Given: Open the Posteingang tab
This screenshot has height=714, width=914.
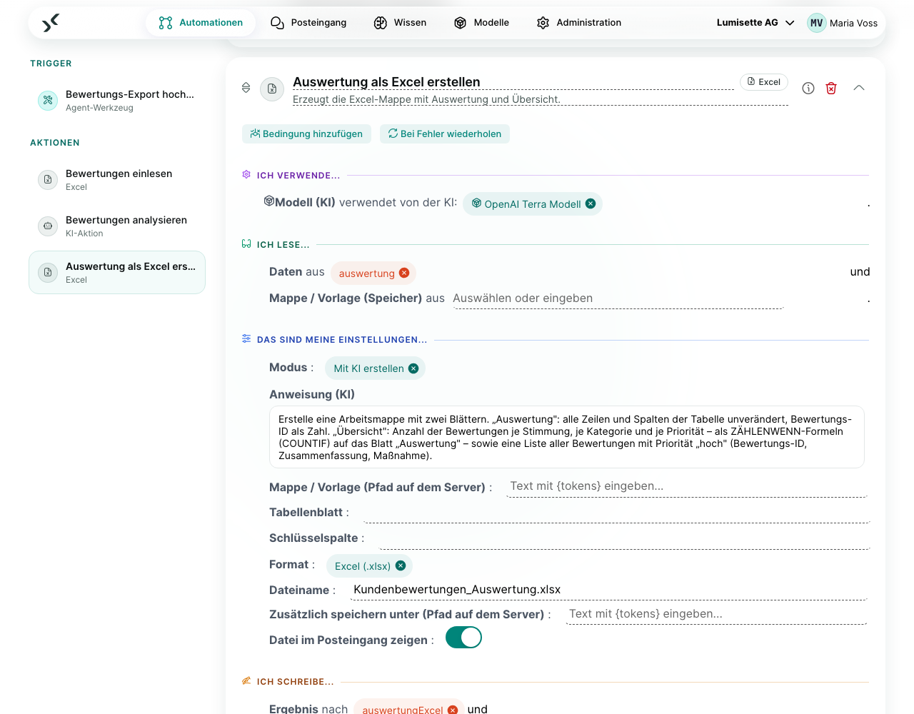Looking at the screenshot, I should 308,23.
